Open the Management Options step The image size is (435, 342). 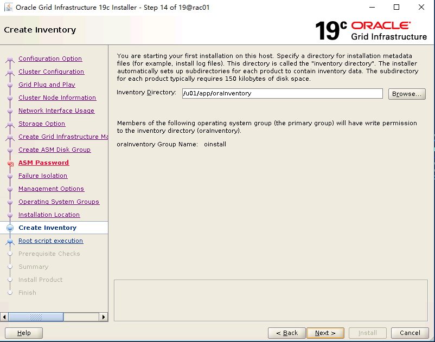[52, 189]
